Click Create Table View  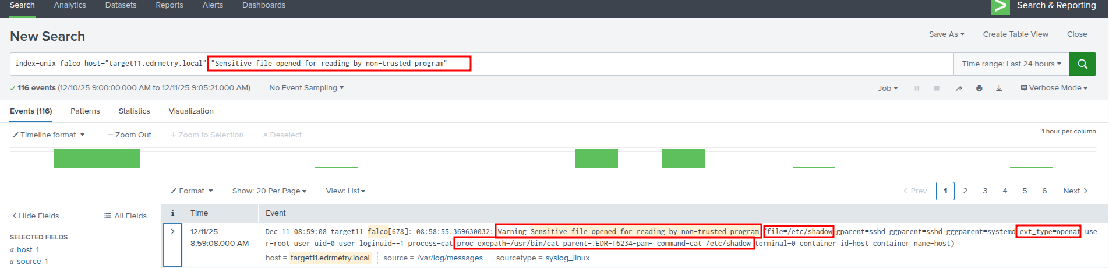[1015, 34]
